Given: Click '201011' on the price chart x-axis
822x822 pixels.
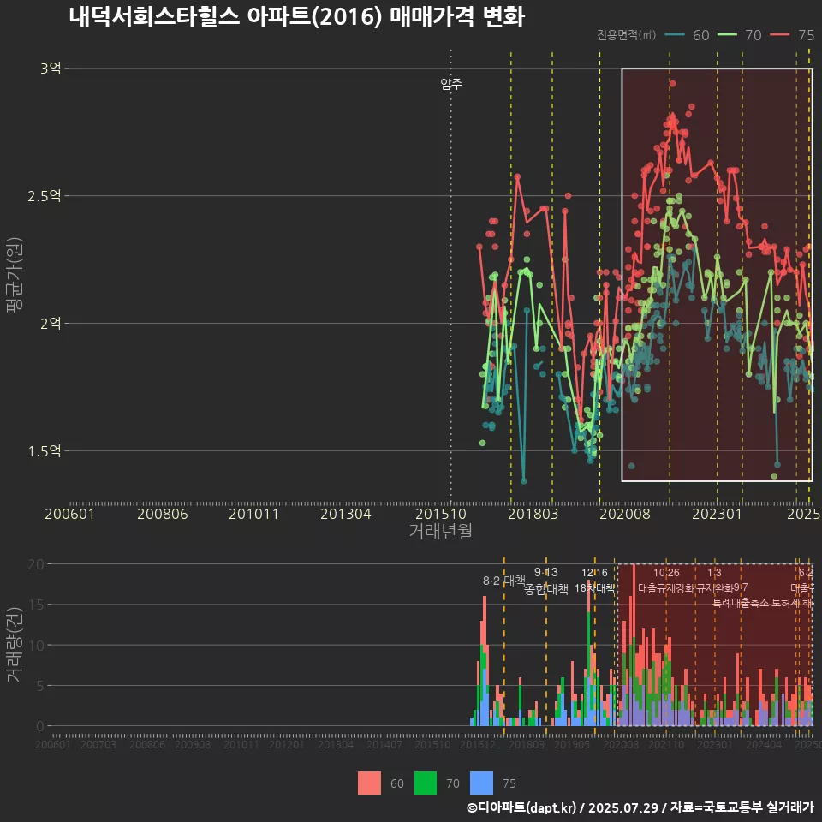Looking at the screenshot, I should click(253, 514).
